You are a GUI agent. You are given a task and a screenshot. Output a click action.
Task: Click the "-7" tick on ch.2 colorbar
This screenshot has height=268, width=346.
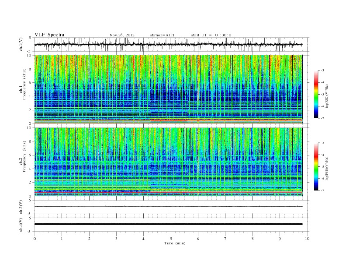pos(322,190)
